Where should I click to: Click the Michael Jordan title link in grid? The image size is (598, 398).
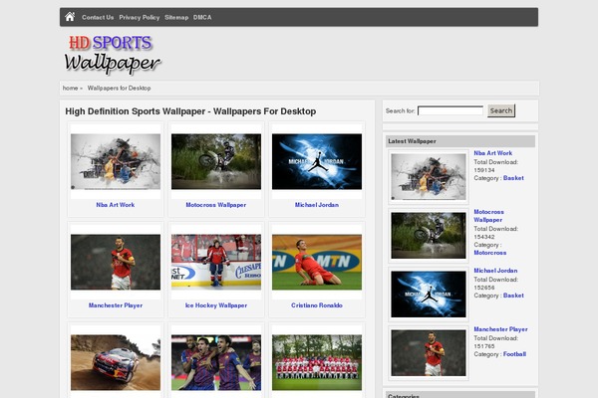pos(317,205)
